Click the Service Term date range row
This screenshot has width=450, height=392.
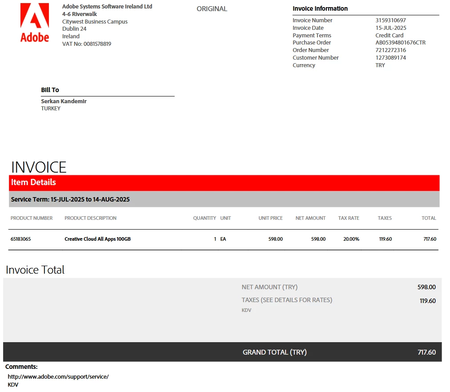click(224, 199)
